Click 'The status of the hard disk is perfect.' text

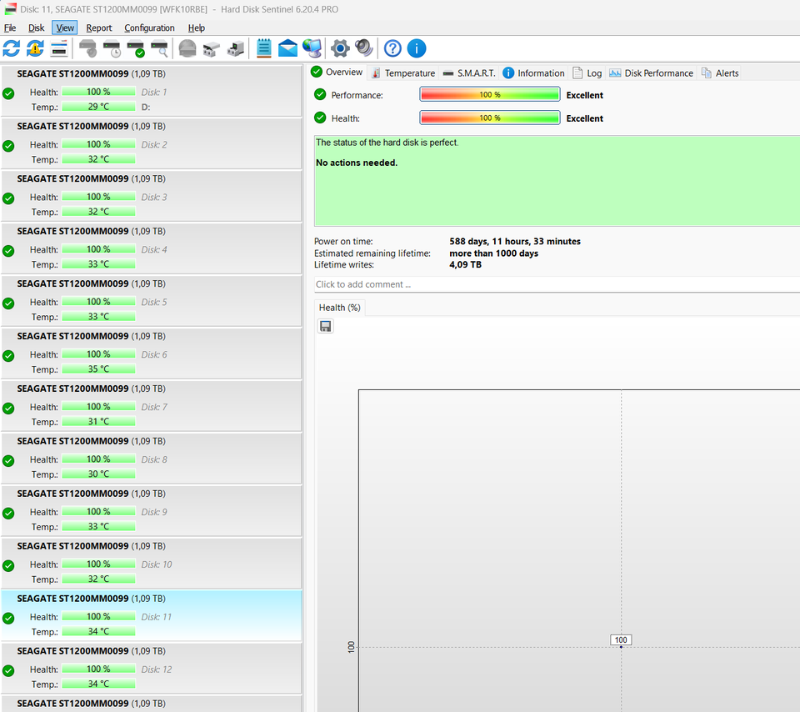[387, 143]
